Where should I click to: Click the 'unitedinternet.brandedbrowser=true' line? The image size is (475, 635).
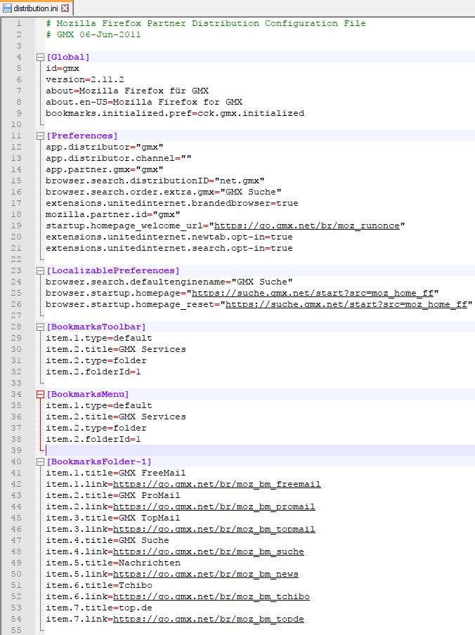click(171, 203)
